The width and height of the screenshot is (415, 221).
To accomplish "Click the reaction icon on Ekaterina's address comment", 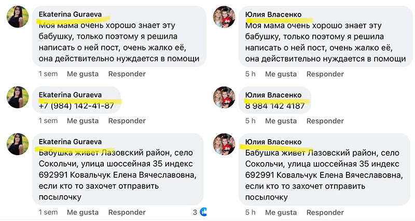I will coord(204,212).
